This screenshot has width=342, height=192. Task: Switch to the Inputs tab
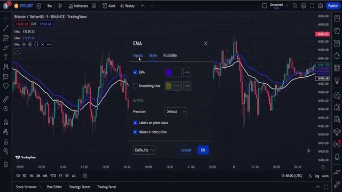[138, 55]
